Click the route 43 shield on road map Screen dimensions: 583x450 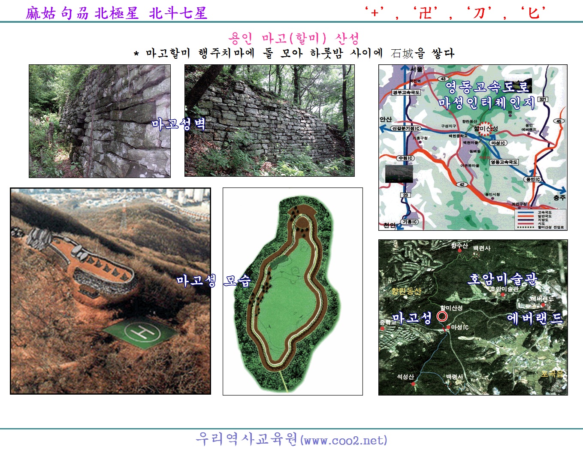pos(443,79)
